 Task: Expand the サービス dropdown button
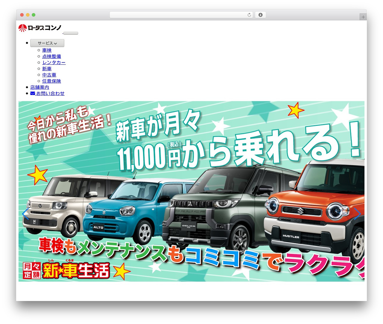click(47, 43)
